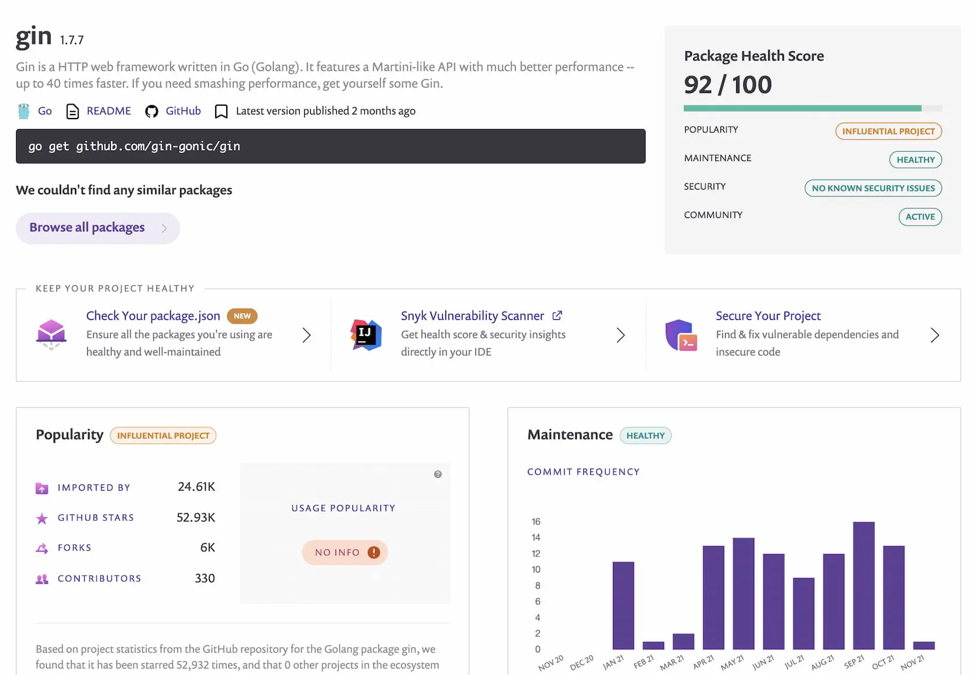Viewport: 977px width, 675px height.
Task: Click the usage popularity help question icon
Action: point(438,474)
